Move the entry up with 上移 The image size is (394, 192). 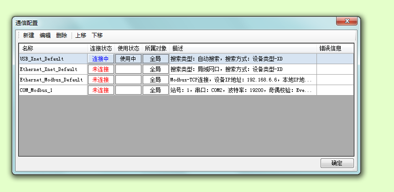[81, 35]
